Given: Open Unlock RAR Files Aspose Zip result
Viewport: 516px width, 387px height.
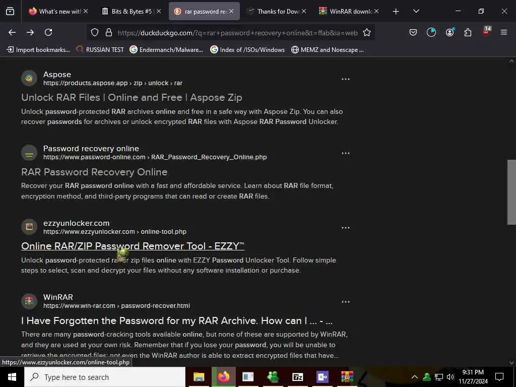Looking at the screenshot, I should pos(132,97).
